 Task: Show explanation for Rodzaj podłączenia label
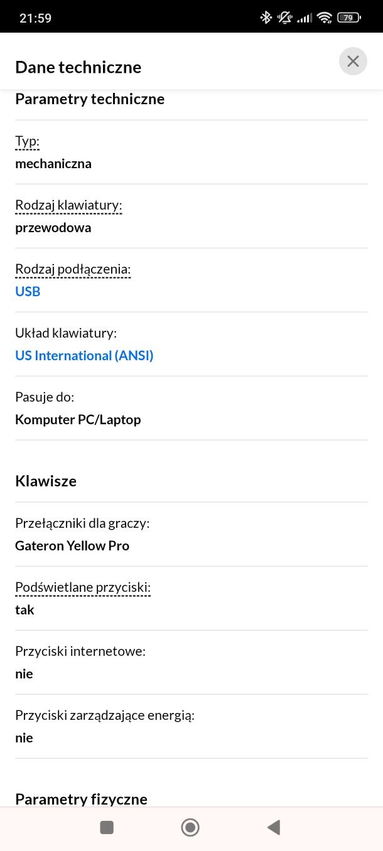[73, 270]
